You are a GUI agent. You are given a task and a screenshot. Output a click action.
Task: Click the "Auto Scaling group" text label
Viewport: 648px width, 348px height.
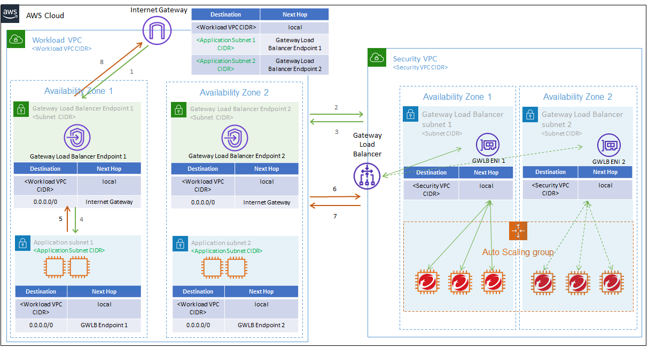click(518, 252)
